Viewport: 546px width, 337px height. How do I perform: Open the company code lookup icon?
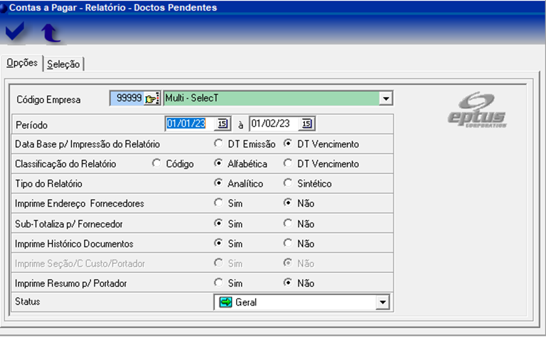coord(152,99)
